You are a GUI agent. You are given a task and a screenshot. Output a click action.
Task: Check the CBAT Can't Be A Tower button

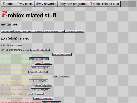click(41, 68)
